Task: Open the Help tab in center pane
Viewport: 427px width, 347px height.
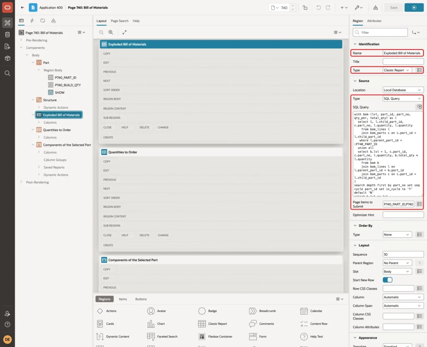Action: pos(136,21)
